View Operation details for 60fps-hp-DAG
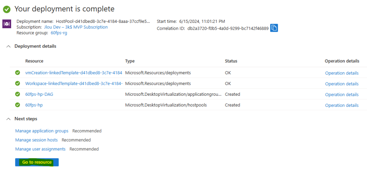This screenshot has width=367, height=169. (x=342, y=95)
